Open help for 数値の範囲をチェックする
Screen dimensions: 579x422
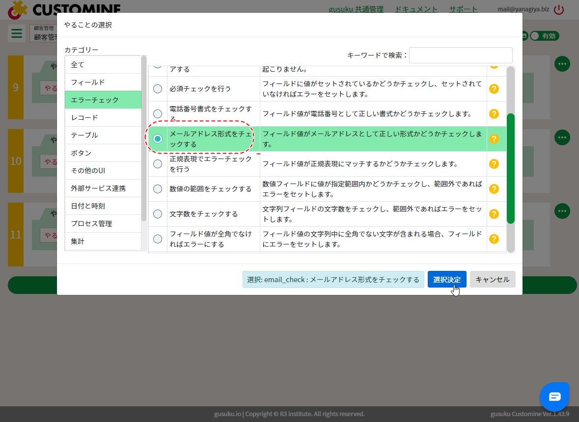coord(494,189)
